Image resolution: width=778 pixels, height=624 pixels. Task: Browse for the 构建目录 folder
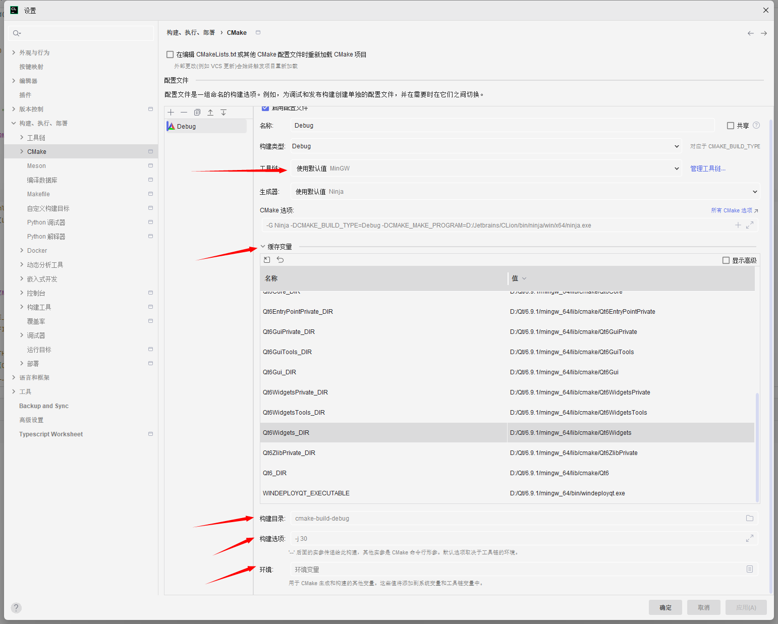coord(750,518)
